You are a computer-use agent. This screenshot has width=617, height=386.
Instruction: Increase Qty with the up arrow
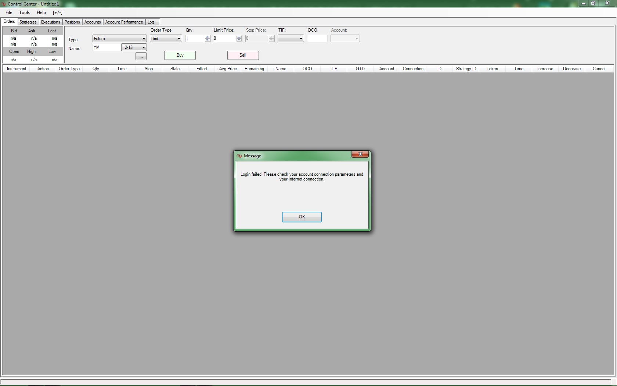tap(208, 37)
